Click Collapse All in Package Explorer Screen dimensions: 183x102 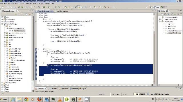[27, 14]
